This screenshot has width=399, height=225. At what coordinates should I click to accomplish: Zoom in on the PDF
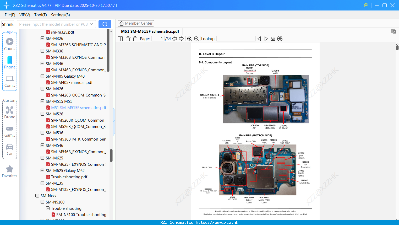pos(189,39)
